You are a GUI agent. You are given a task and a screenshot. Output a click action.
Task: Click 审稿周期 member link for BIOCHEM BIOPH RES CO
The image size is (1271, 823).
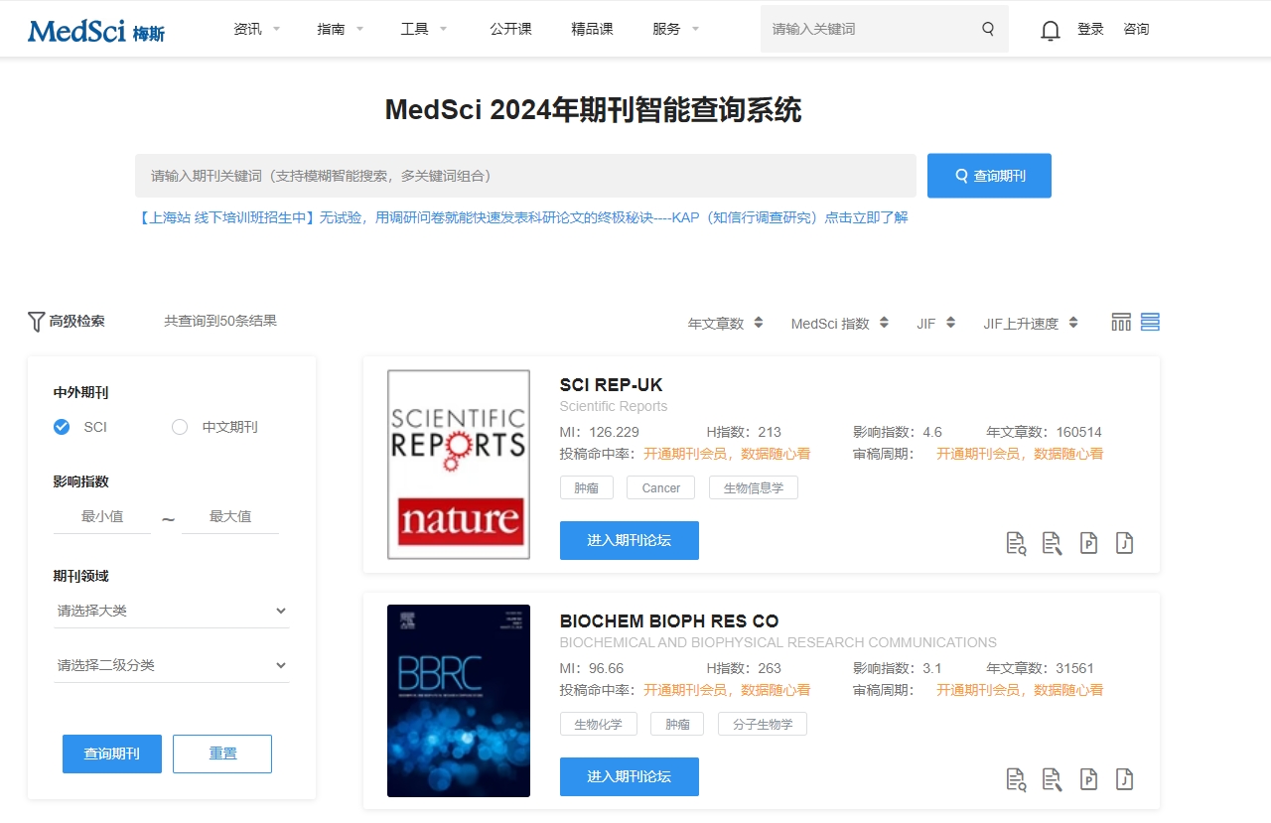1020,690
